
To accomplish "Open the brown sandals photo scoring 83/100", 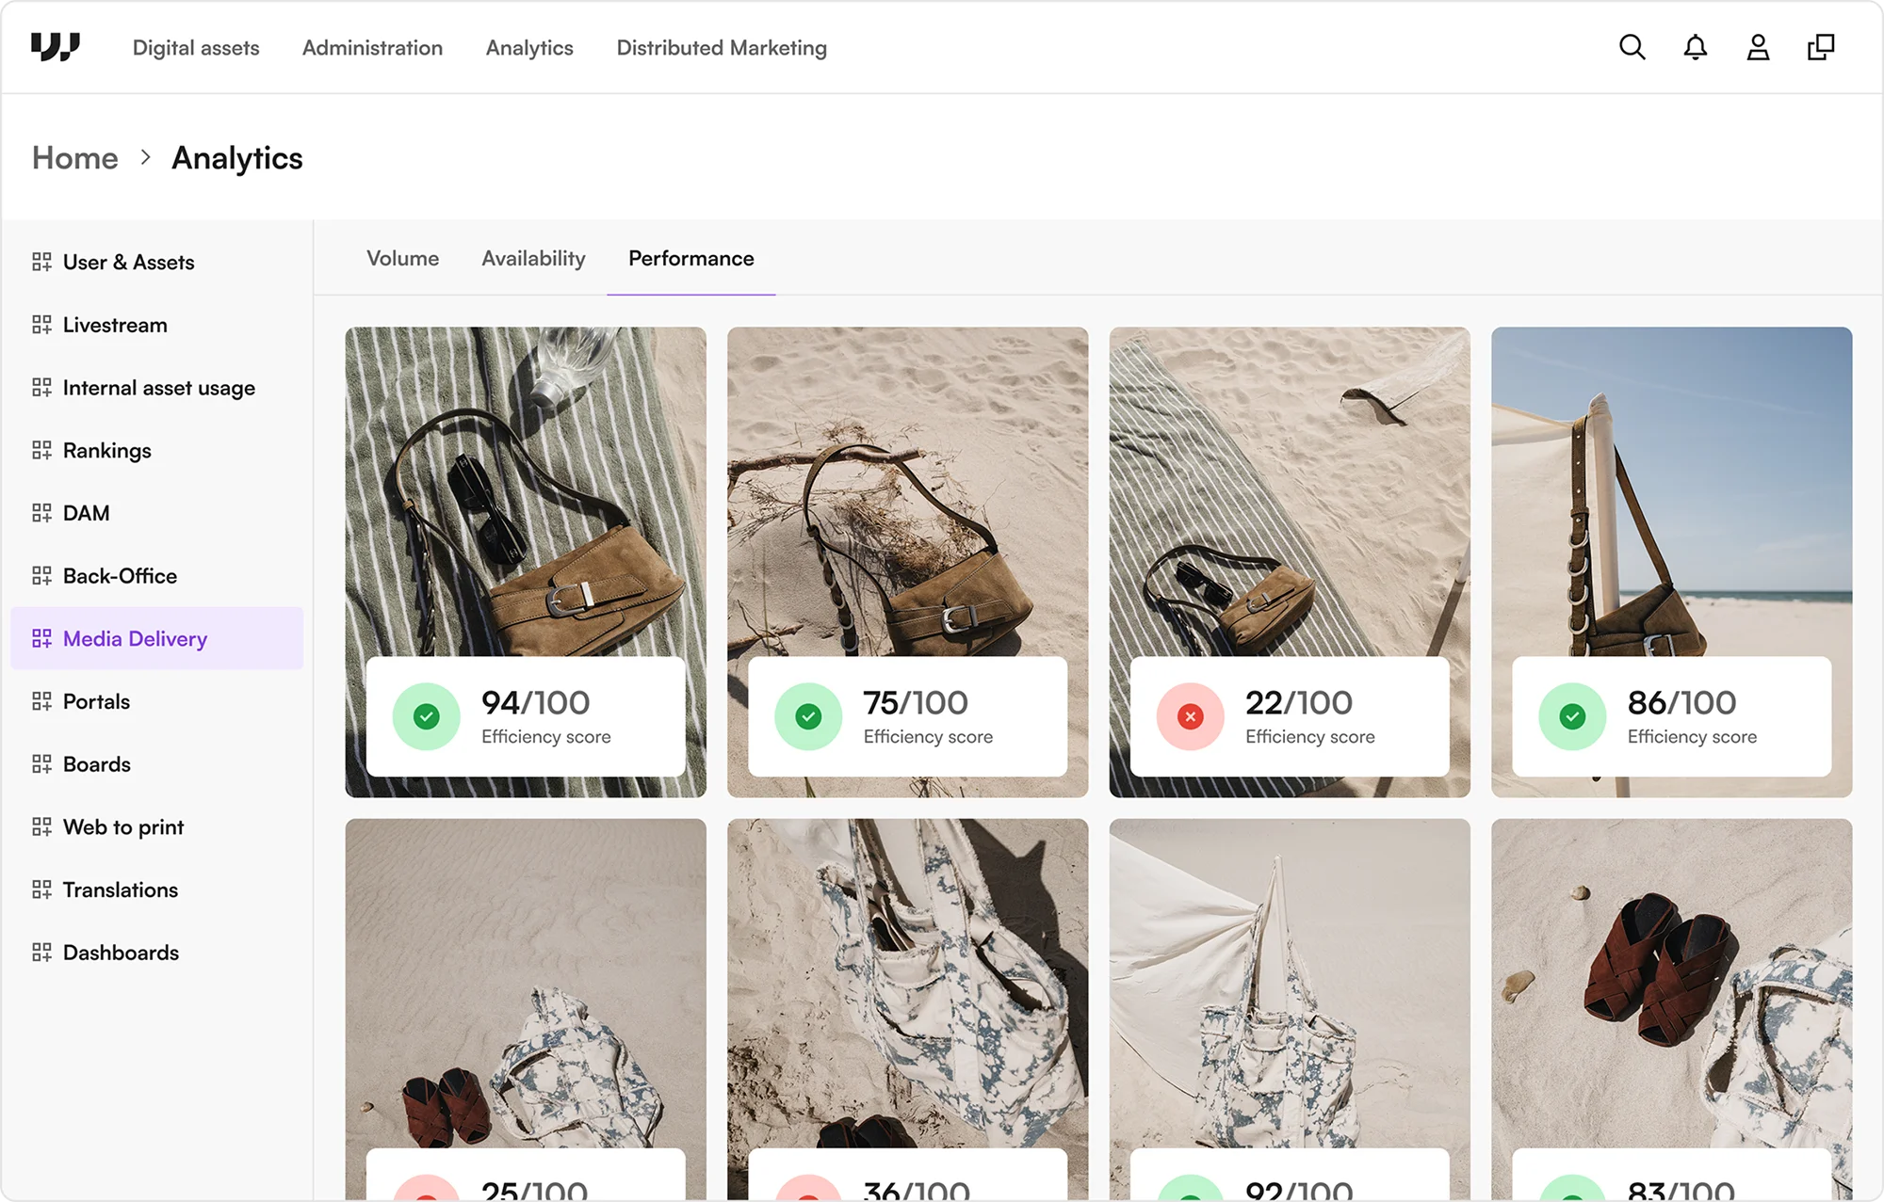I will [x=1671, y=979].
